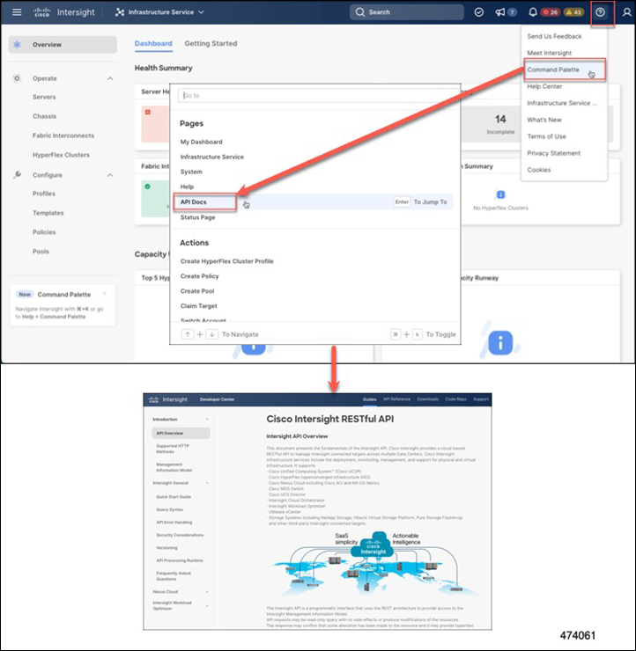
Task: Open Policies under Configure
Action: point(44,232)
